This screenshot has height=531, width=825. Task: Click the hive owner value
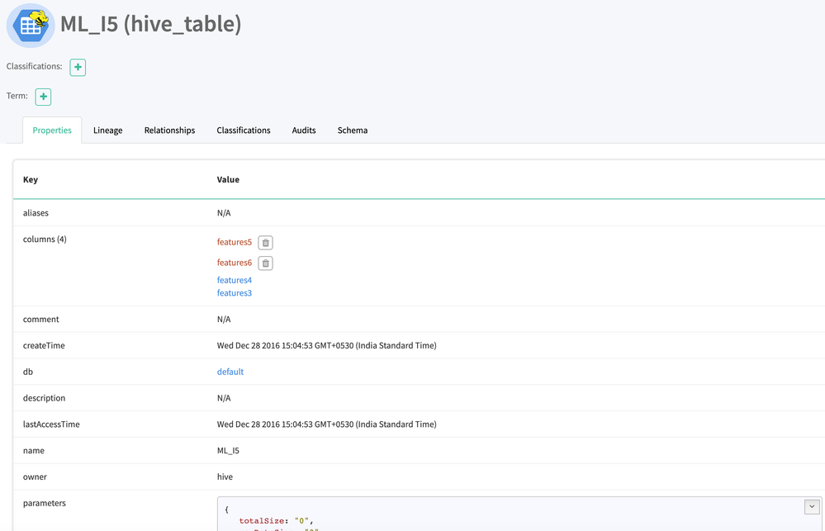pyautogui.click(x=225, y=476)
